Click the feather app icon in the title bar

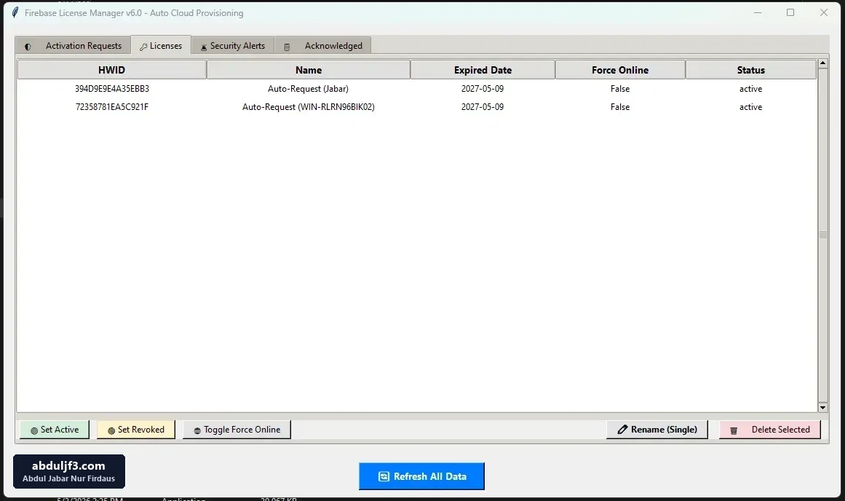[15, 12]
